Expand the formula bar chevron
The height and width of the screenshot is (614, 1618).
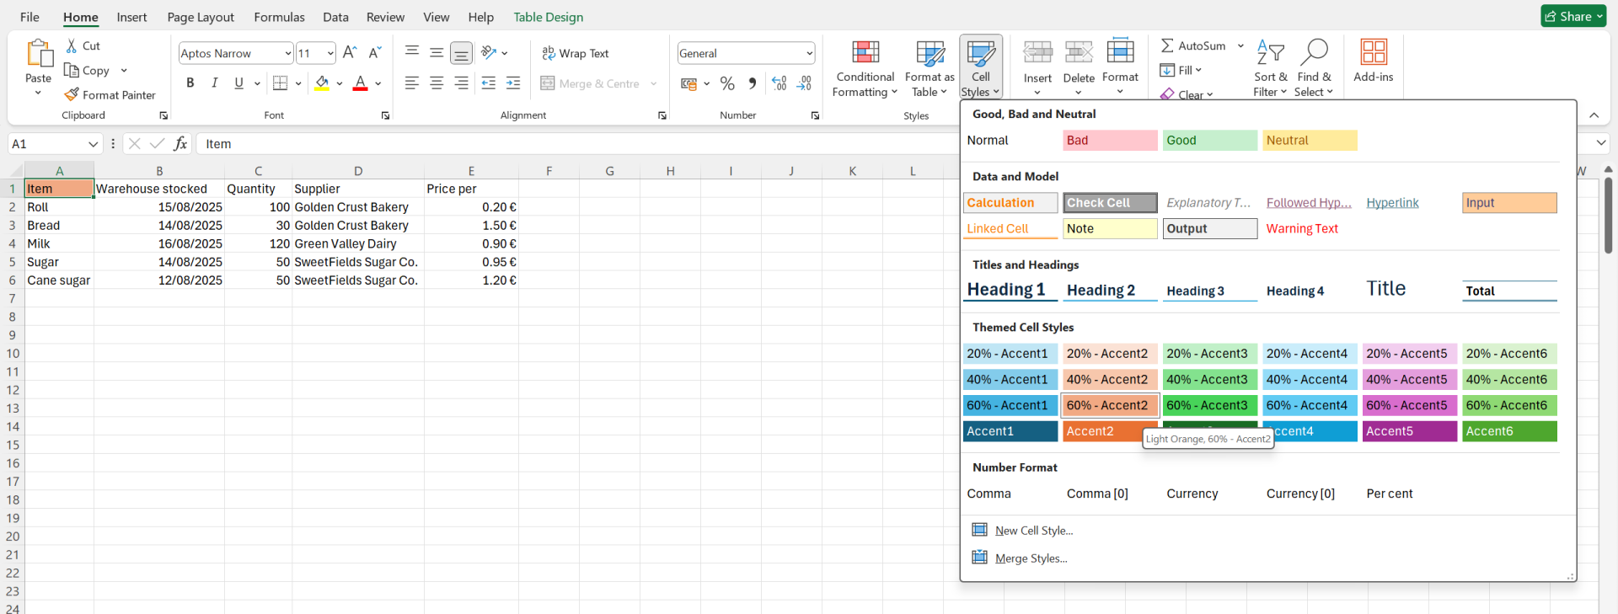tap(1601, 143)
